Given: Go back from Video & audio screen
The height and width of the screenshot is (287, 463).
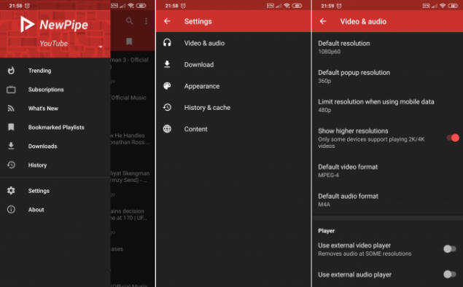Looking at the screenshot, I should click(323, 21).
